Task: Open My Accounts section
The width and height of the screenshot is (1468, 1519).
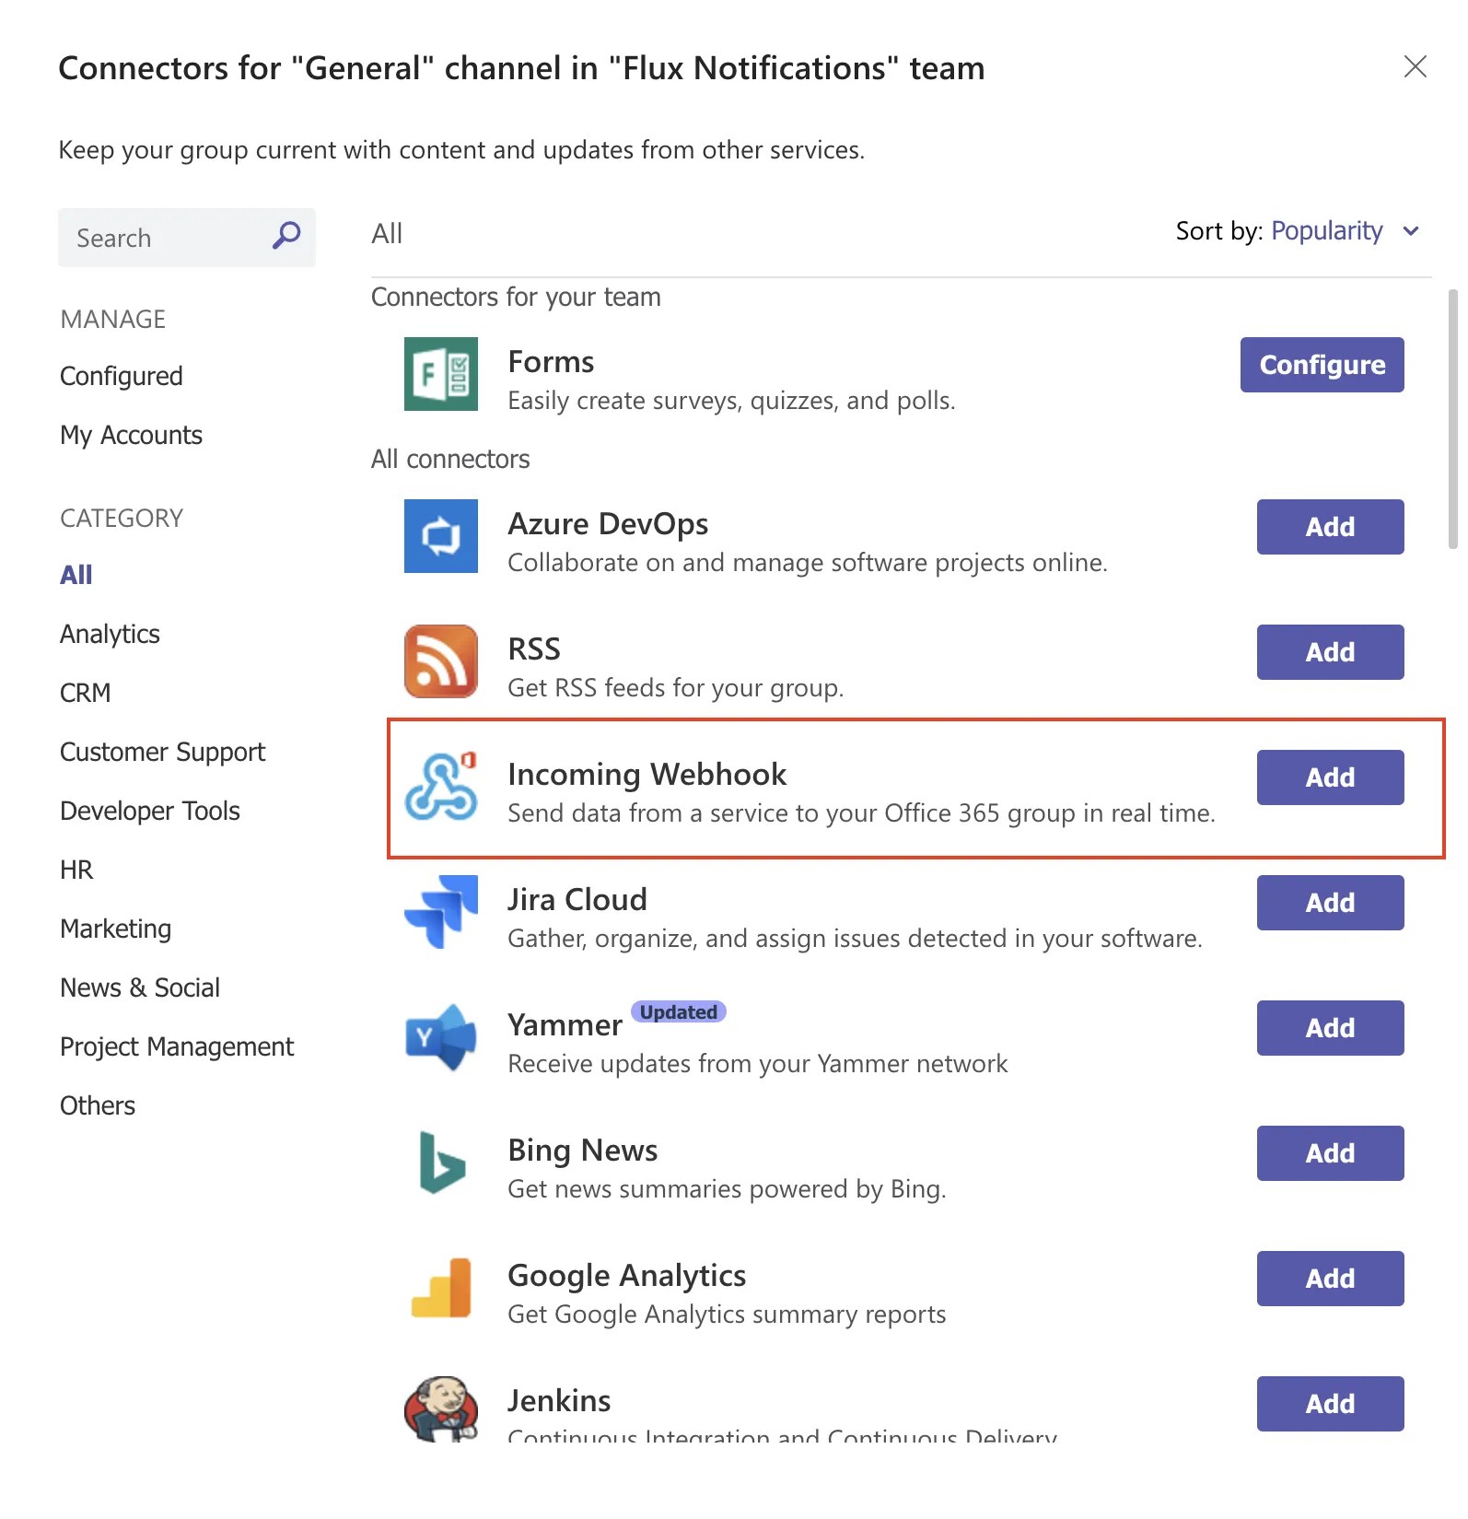Action: click(131, 435)
